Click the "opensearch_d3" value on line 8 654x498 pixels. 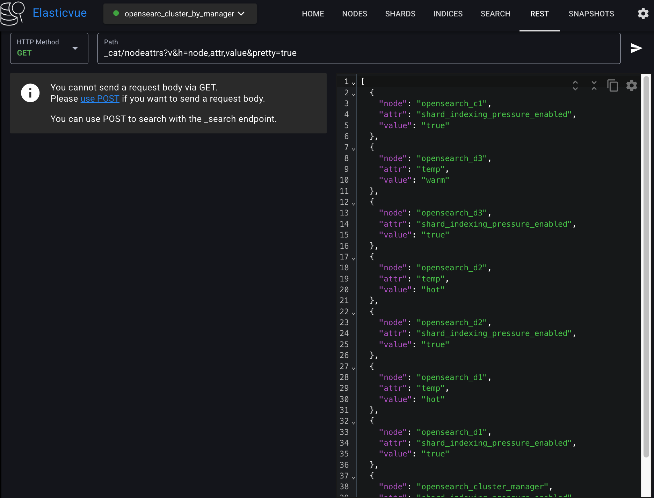click(x=452, y=159)
